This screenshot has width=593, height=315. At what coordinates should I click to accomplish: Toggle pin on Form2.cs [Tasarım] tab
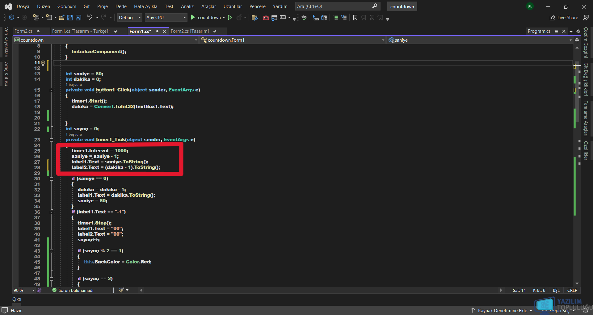tap(215, 31)
